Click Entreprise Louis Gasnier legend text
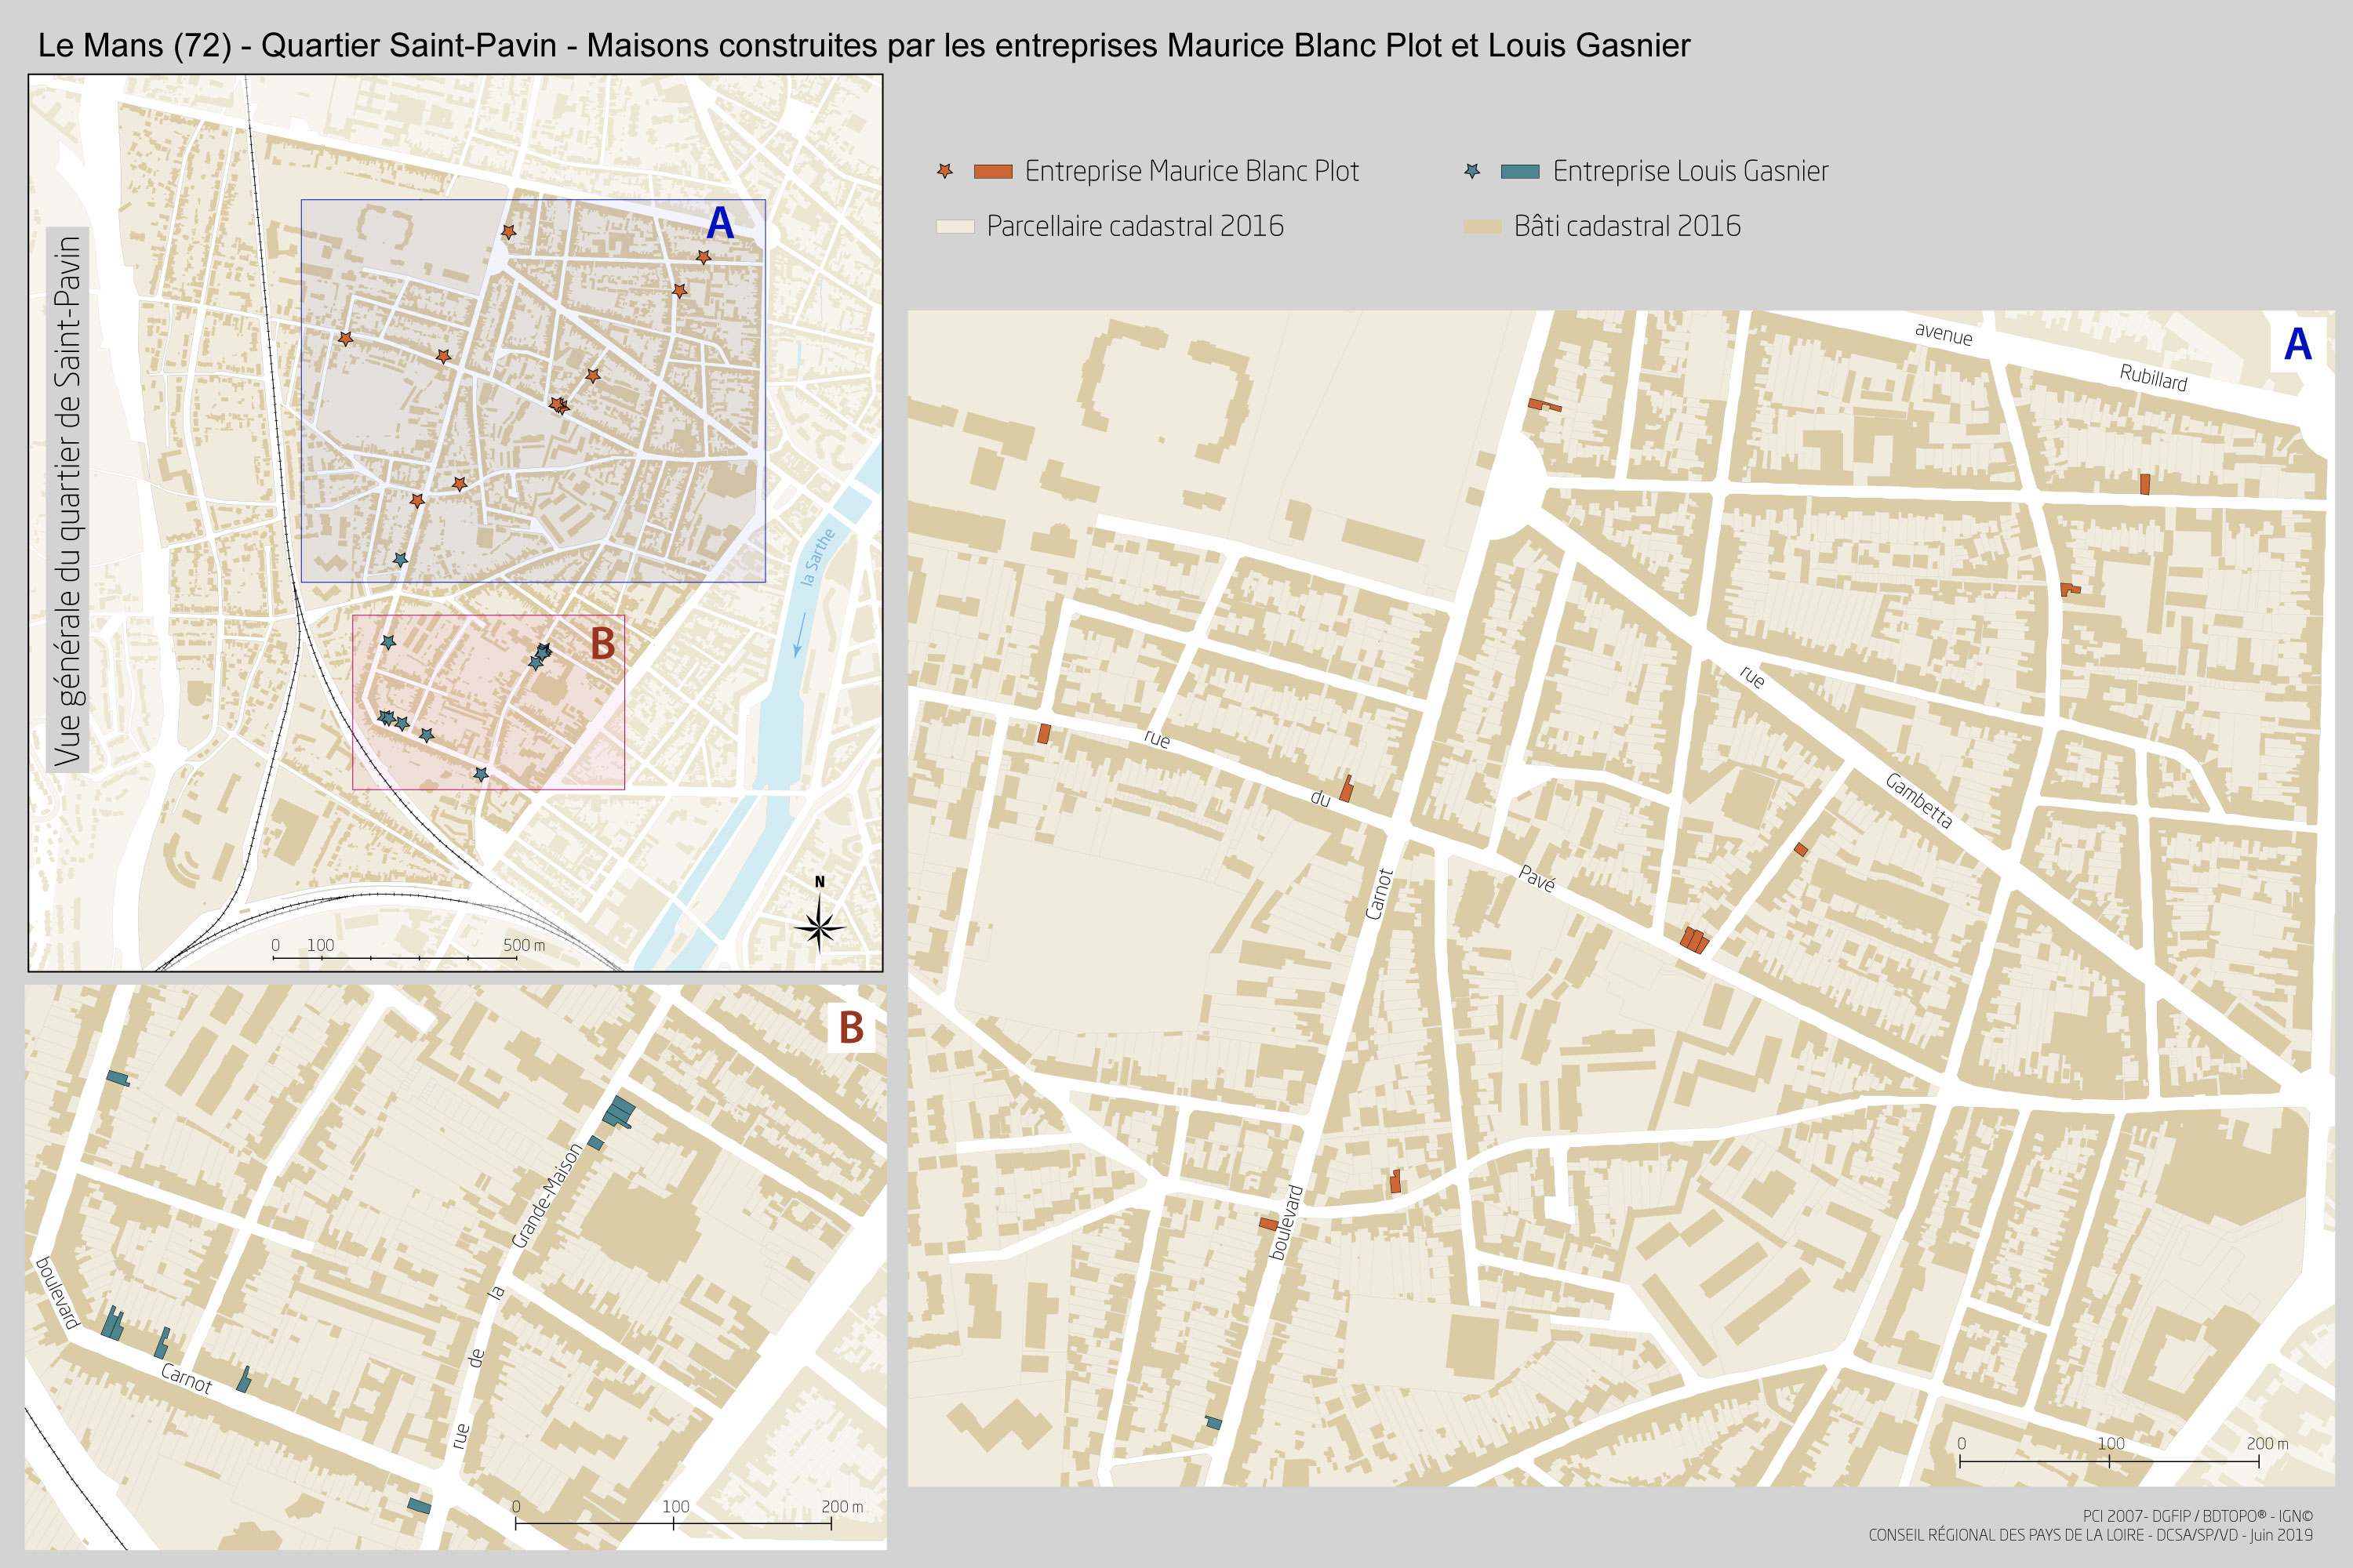The height and width of the screenshot is (1568, 2353). [x=1691, y=172]
